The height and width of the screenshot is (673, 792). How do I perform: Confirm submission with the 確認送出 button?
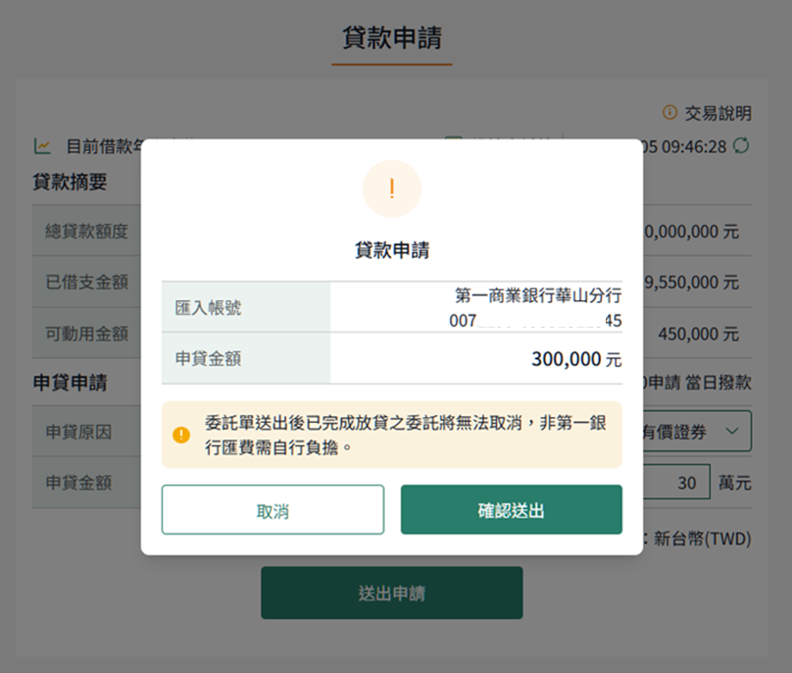511,510
